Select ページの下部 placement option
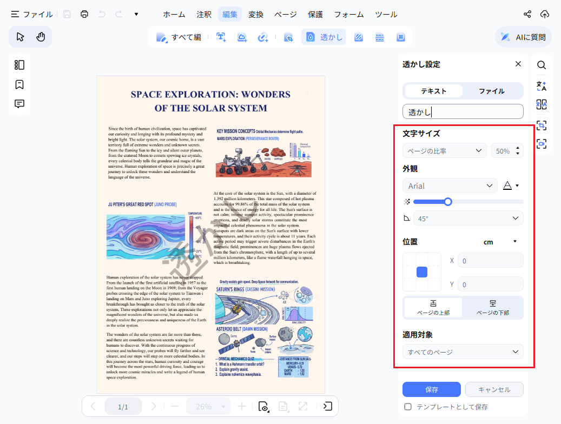 coord(493,308)
